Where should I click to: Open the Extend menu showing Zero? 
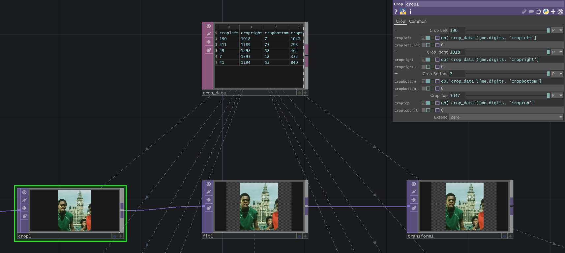coord(506,117)
